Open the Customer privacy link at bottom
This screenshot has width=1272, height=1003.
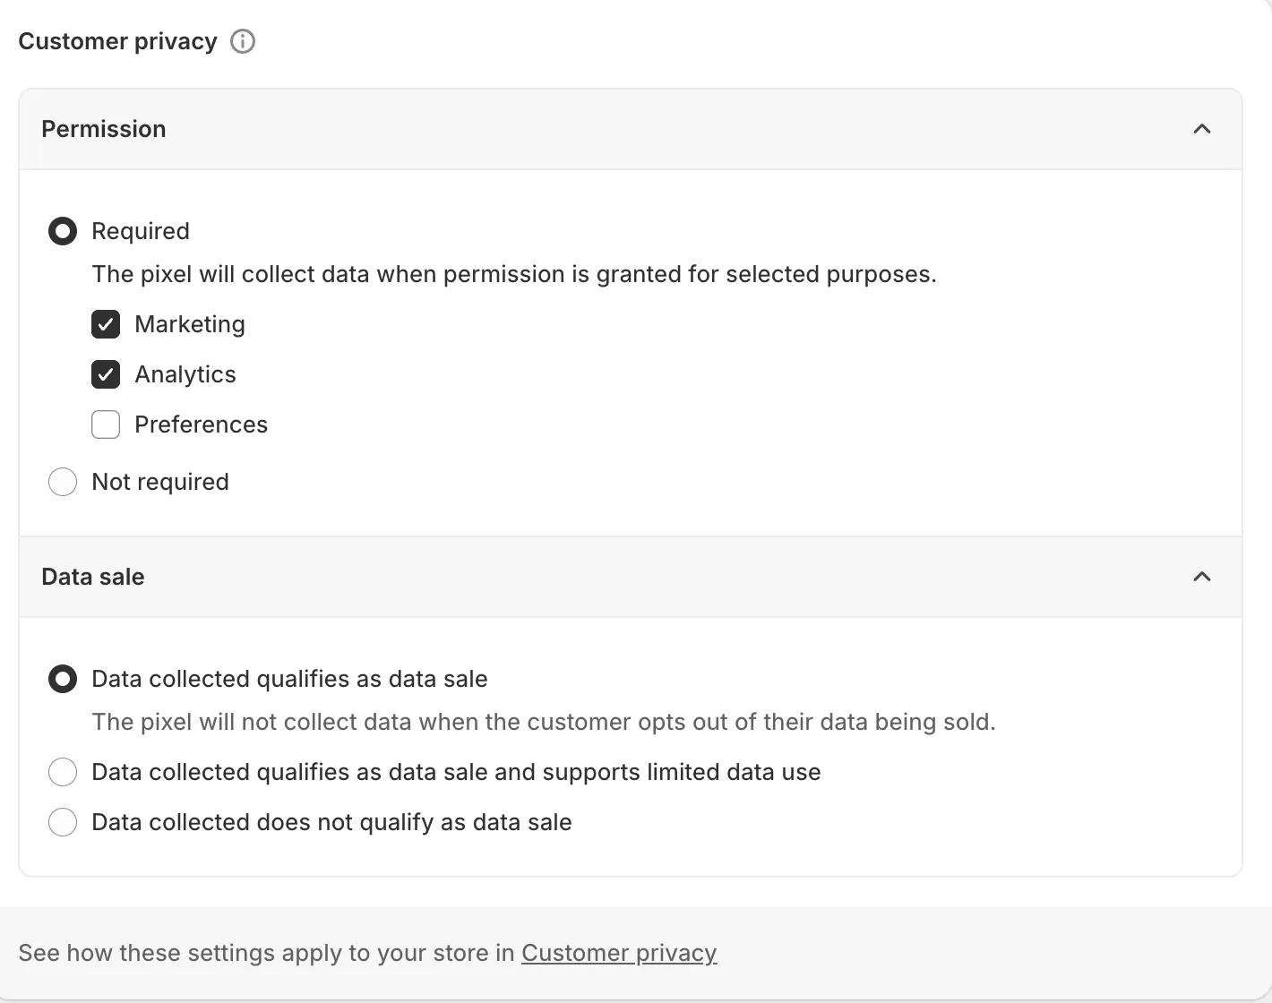[x=619, y=953]
